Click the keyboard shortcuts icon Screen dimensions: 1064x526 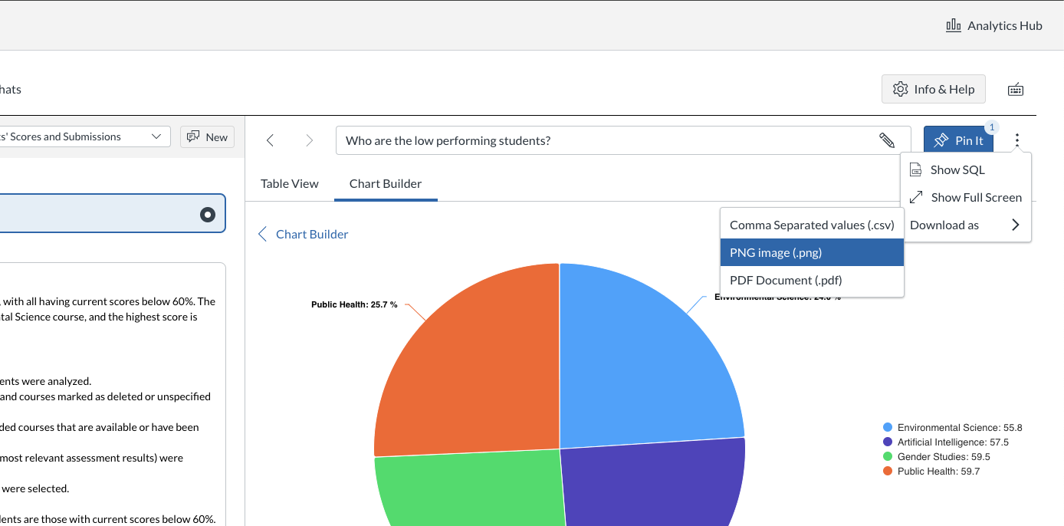point(1015,90)
